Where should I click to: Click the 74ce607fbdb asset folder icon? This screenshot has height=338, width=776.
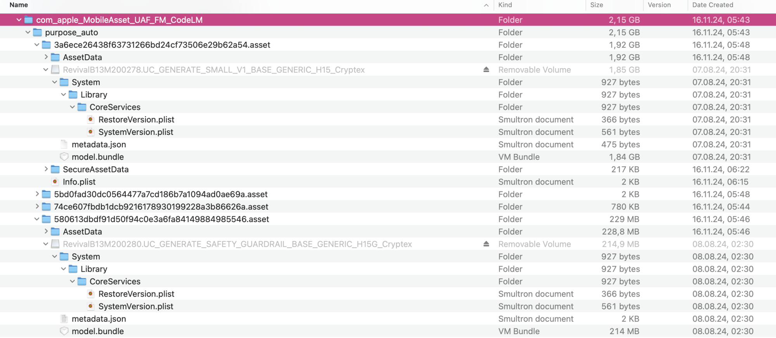46,206
